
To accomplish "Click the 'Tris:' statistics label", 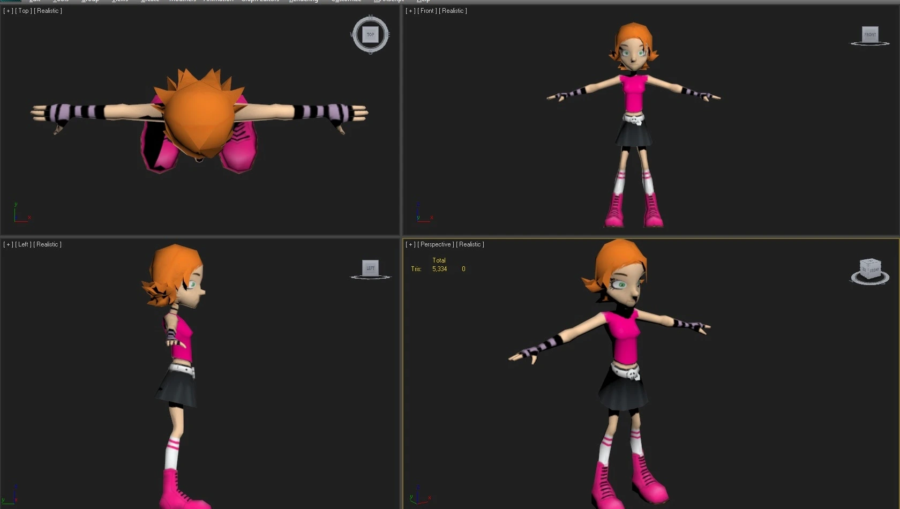I will coord(416,269).
